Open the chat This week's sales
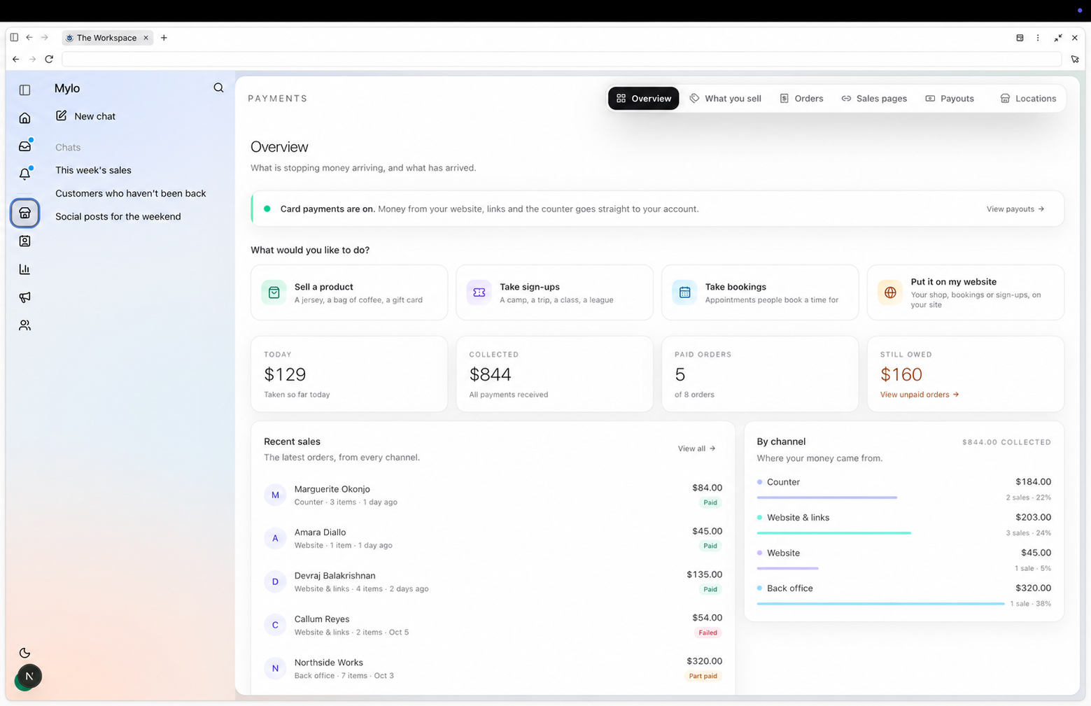Image resolution: width=1091 pixels, height=706 pixels. (93, 170)
